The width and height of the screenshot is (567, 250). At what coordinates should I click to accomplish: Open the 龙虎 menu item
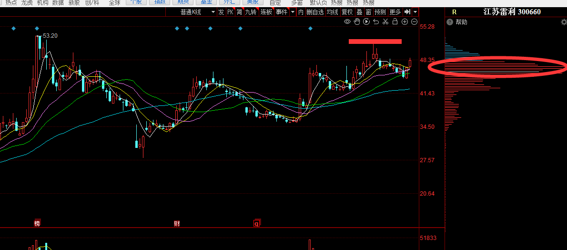pyautogui.click(x=27, y=2)
